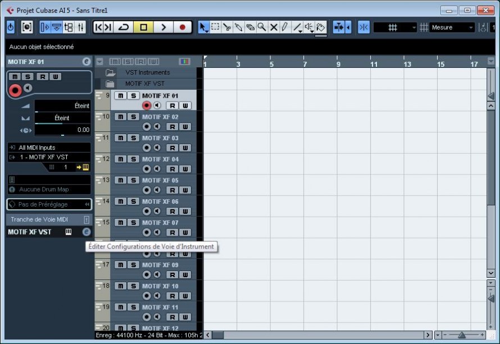Open the MOTIF XF VST folder track
500x344 pixels.
[x=110, y=84]
